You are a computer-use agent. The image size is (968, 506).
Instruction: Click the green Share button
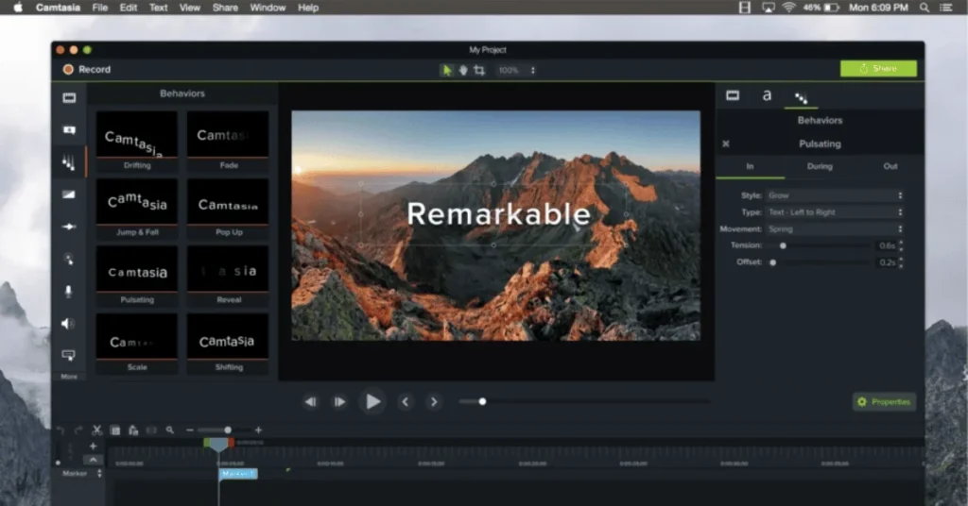[878, 68]
